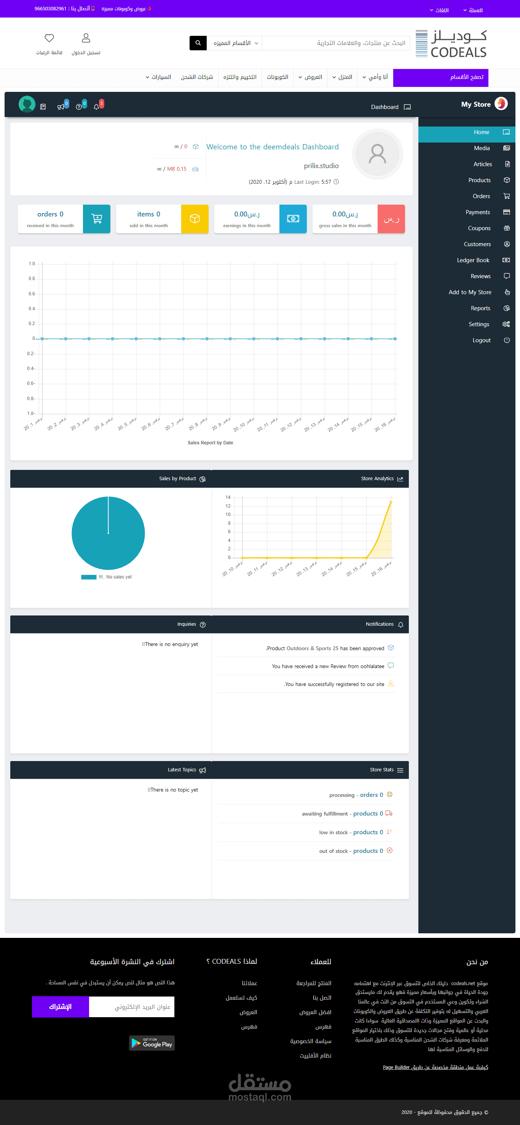The image size is (520, 1125).
Task: Open the الكوبونات coupons nav item
Action: (x=278, y=77)
